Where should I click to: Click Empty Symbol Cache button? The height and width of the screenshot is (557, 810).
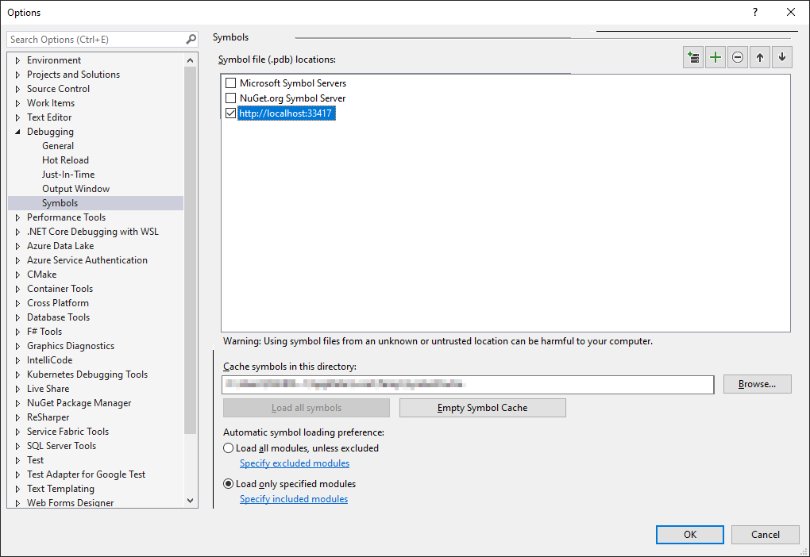point(483,408)
